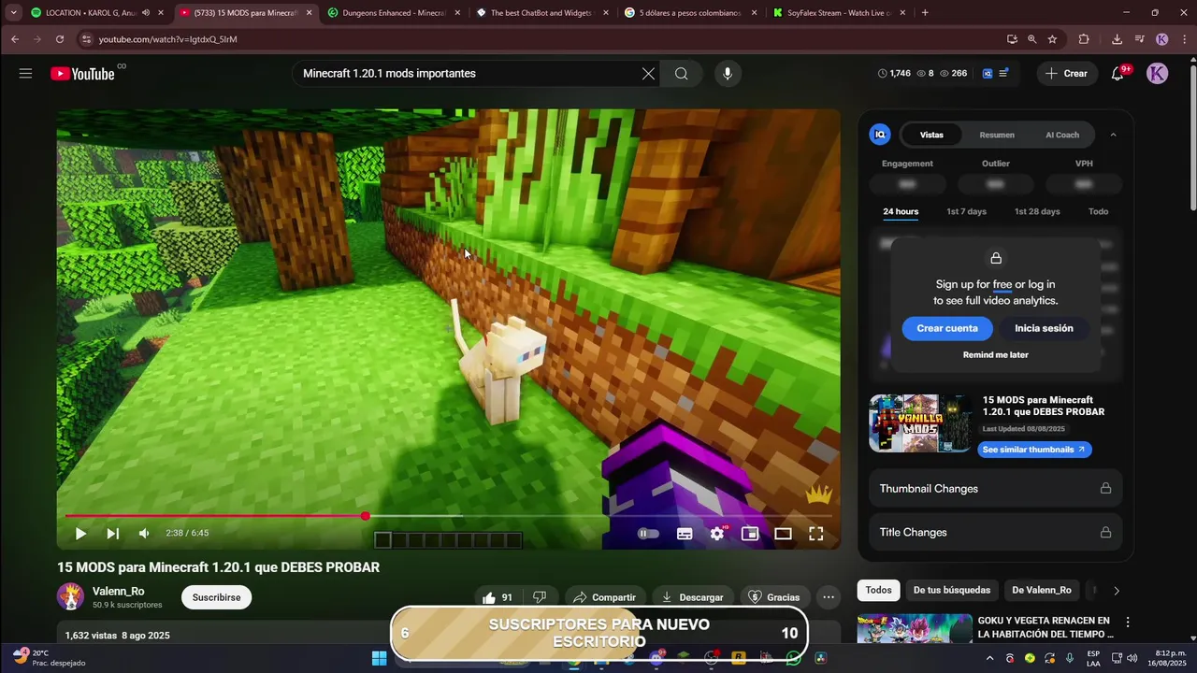Open the browser extensions puzzle icon
1197x673 pixels.
(x=1084, y=39)
